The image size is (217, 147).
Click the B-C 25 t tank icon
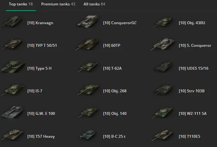click(88, 135)
